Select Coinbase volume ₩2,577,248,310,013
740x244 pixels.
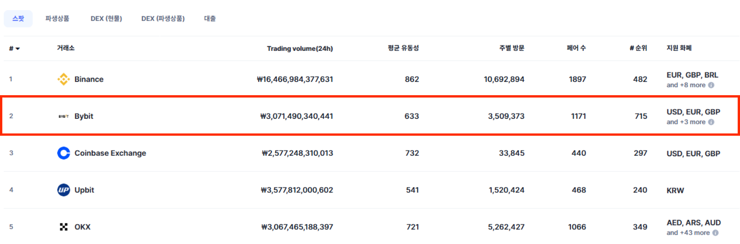click(297, 153)
